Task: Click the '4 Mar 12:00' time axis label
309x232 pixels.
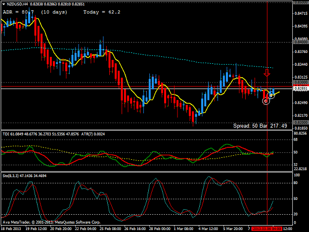Action: (208, 229)
